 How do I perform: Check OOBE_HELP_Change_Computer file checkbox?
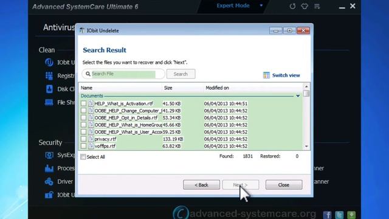[83, 111]
